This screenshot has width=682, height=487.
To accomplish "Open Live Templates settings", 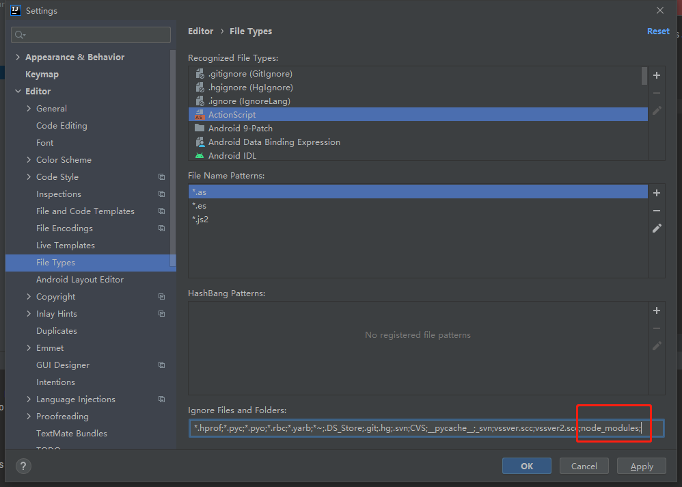I will pyautogui.click(x=65, y=246).
